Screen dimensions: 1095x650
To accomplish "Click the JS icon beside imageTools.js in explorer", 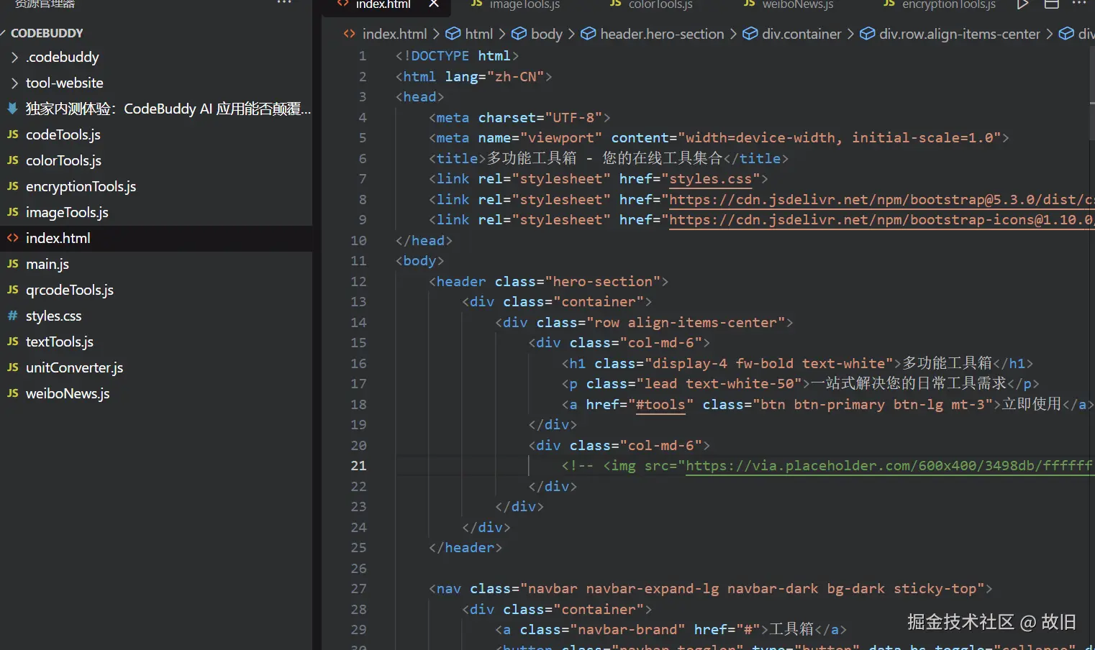I will (x=12, y=212).
